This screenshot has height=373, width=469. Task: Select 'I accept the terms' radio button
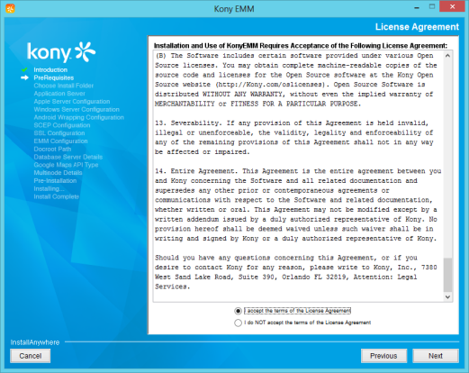pyautogui.click(x=238, y=311)
